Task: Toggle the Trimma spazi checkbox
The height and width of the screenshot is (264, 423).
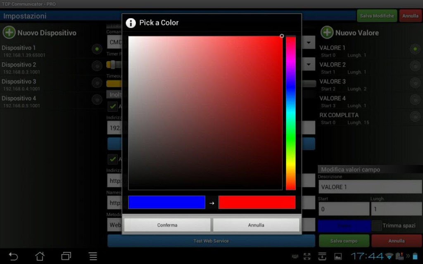Action: [377, 226]
